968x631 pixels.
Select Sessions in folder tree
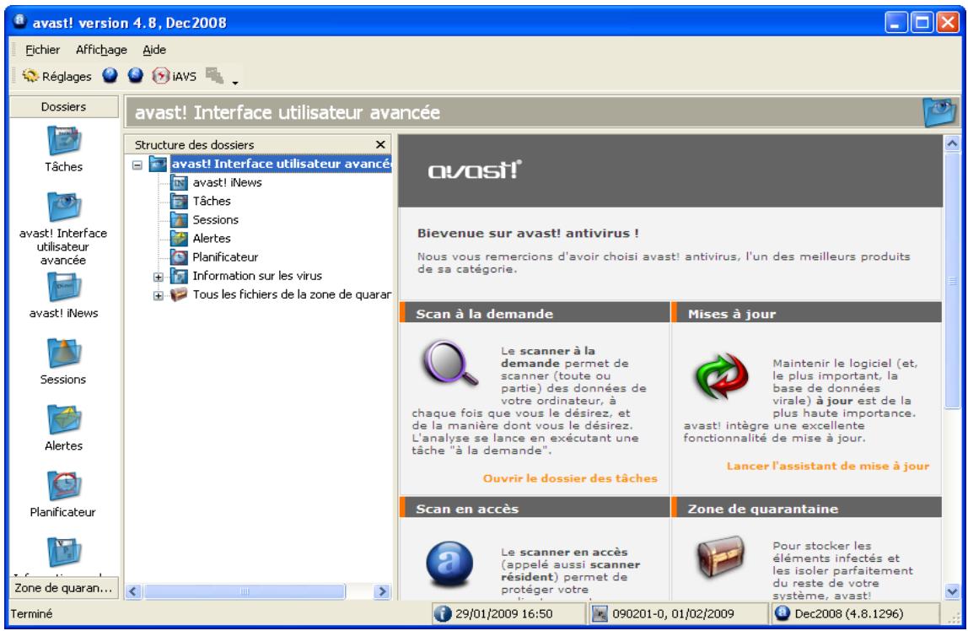tap(216, 220)
